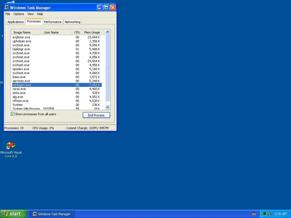Click the Safely Remove Hardware tray icon
The image size is (291, 218).
(270, 214)
